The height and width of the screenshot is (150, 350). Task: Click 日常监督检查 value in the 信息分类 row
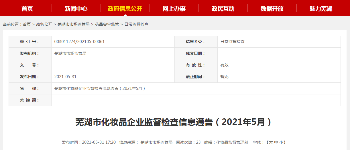(232, 42)
